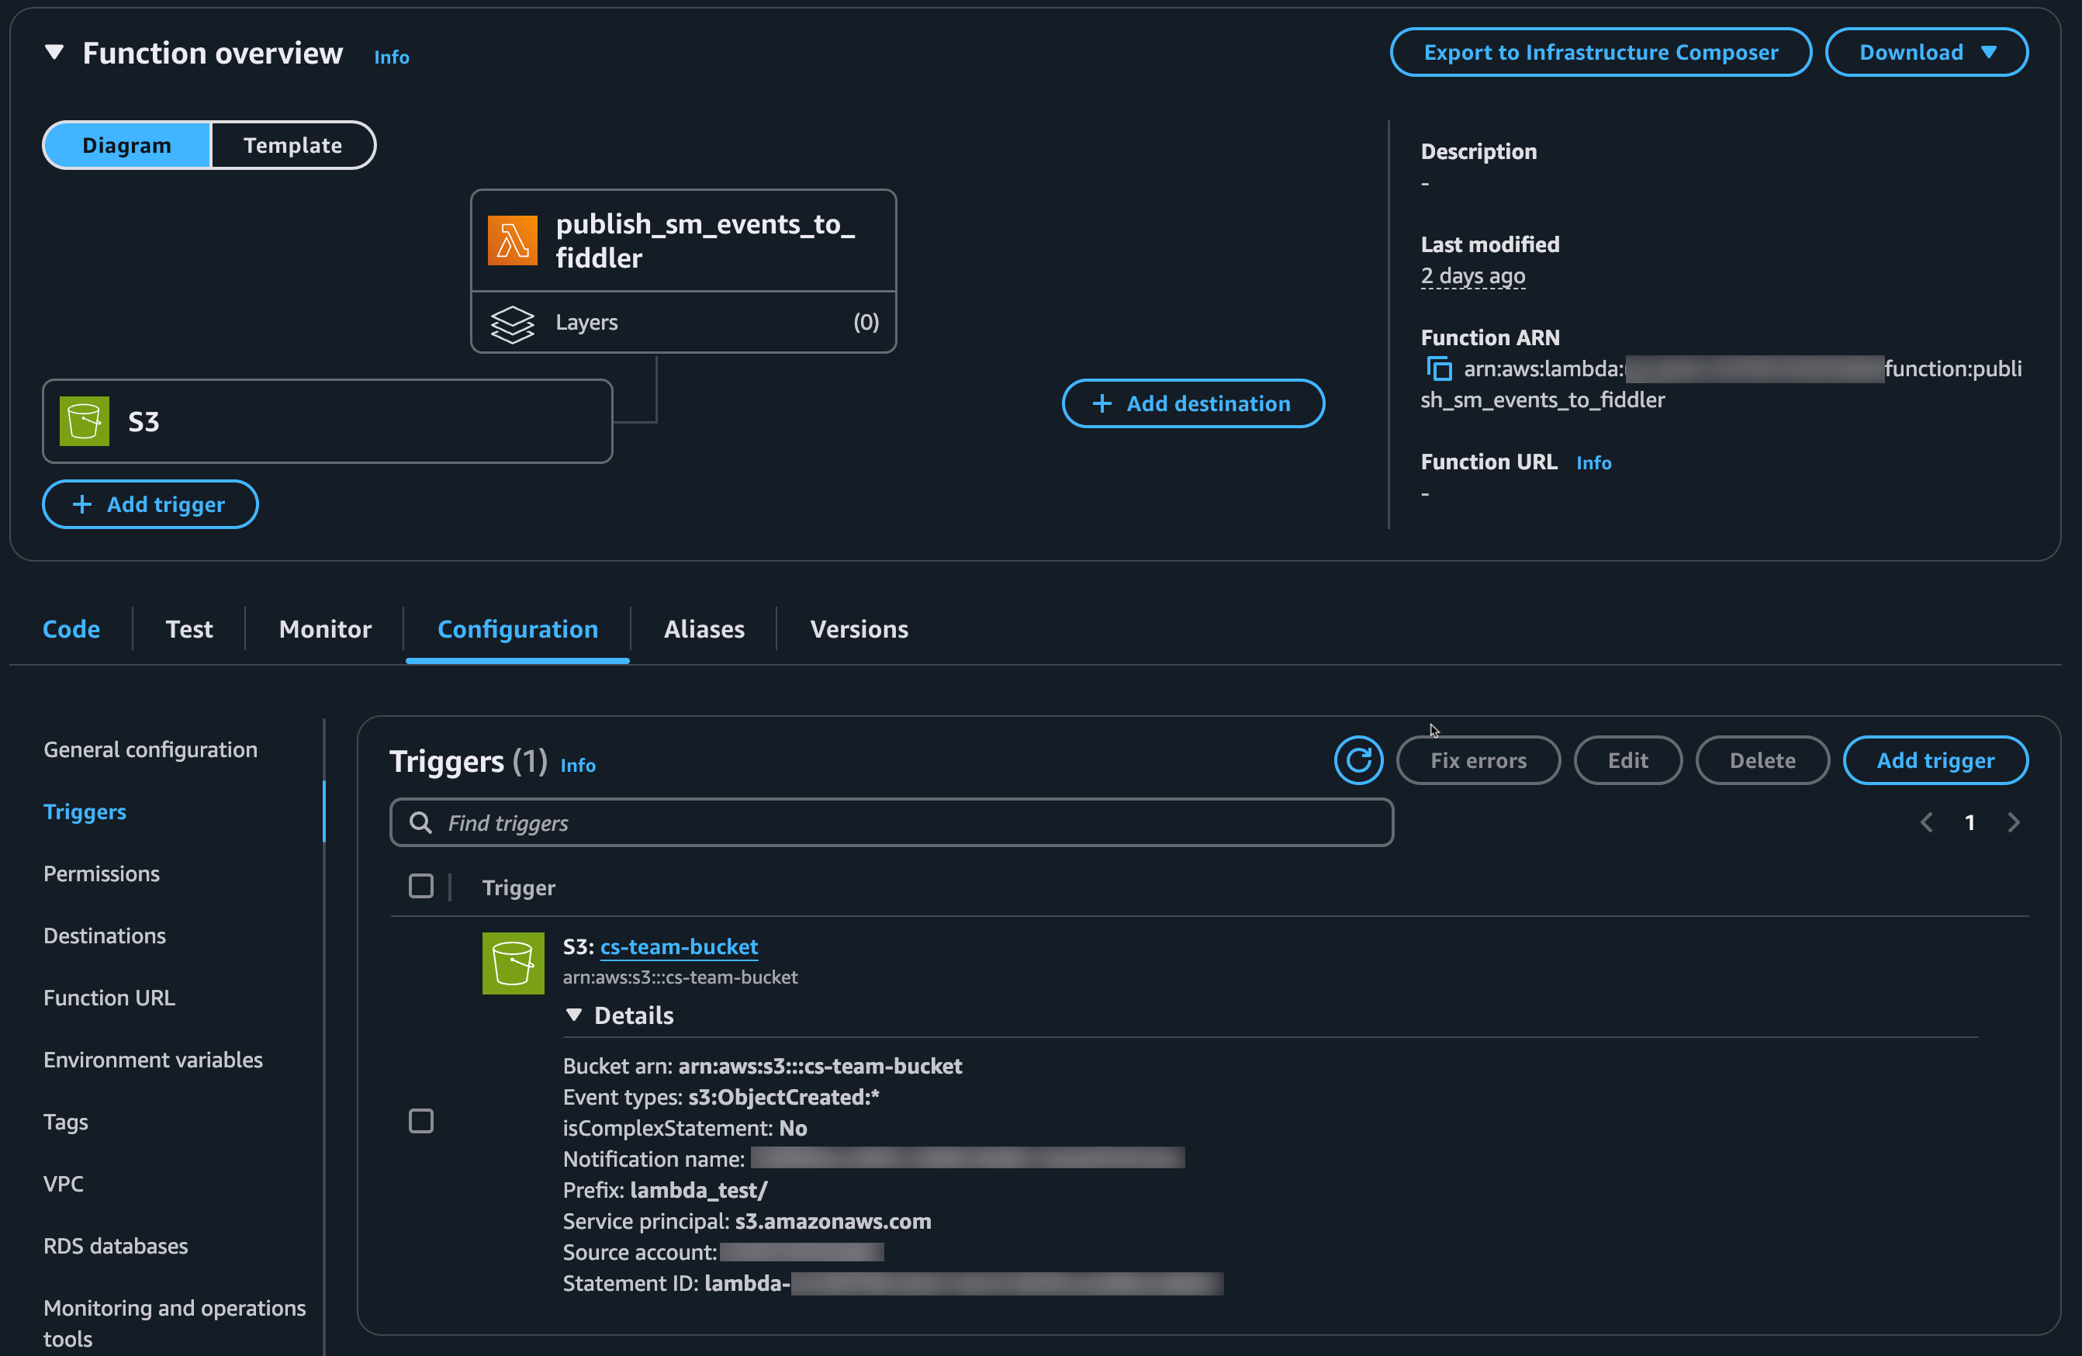Check the select-all triggers checkbox
Image resolution: width=2082 pixels, height=1356 pixels.
(x=420, y=885)
